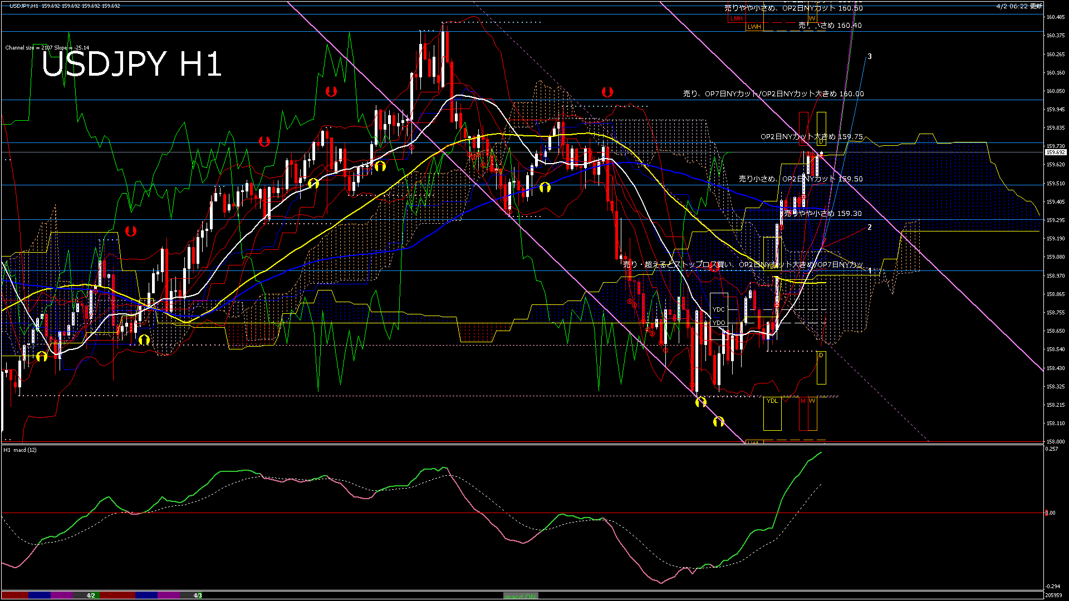Image resolution: width=1069 pixels, height=601 pixels.
Task: Click the lowest yellow up-arrow buy signal
Action: click(719, 422)
